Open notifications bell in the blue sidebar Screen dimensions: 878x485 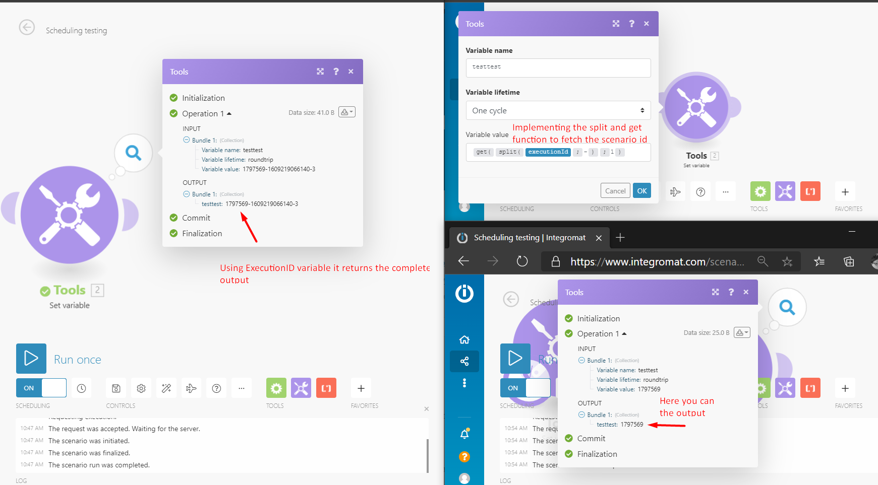(464, 434)
